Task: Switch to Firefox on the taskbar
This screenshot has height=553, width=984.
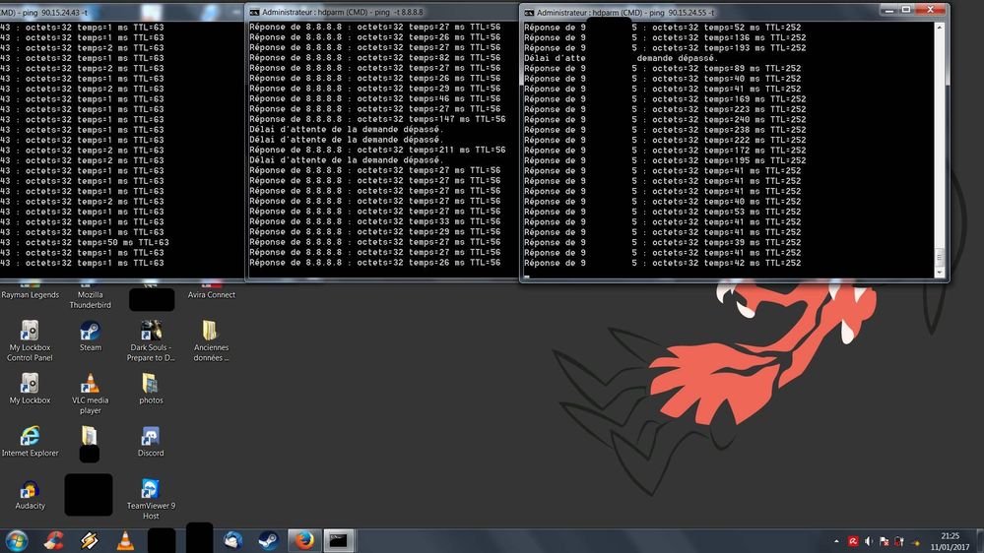Action: click(x=304, y=540)
